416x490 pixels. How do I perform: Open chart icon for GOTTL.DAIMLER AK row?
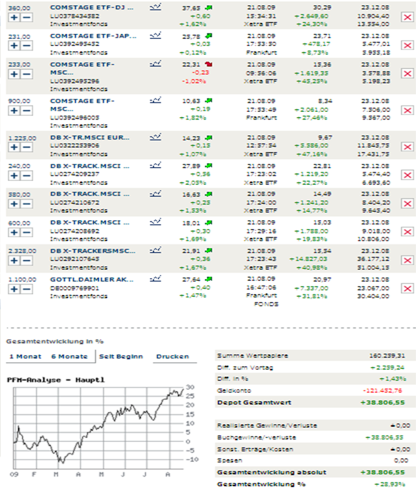pyautogui.click(x=156, y=278)
